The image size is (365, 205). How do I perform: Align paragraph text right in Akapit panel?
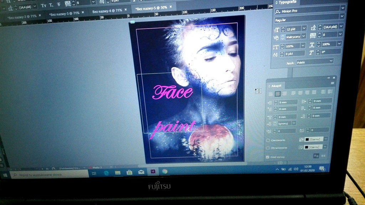[284, 93]
